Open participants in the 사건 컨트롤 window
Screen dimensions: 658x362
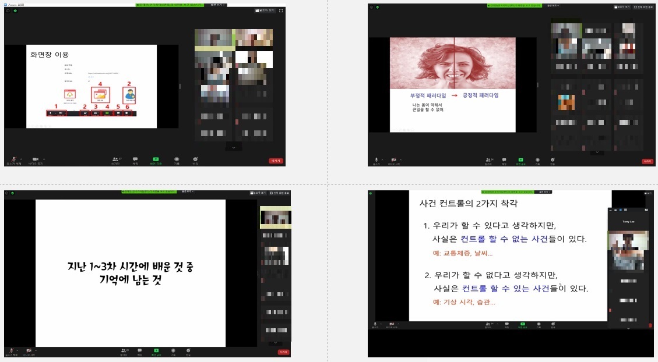point(488,325)
